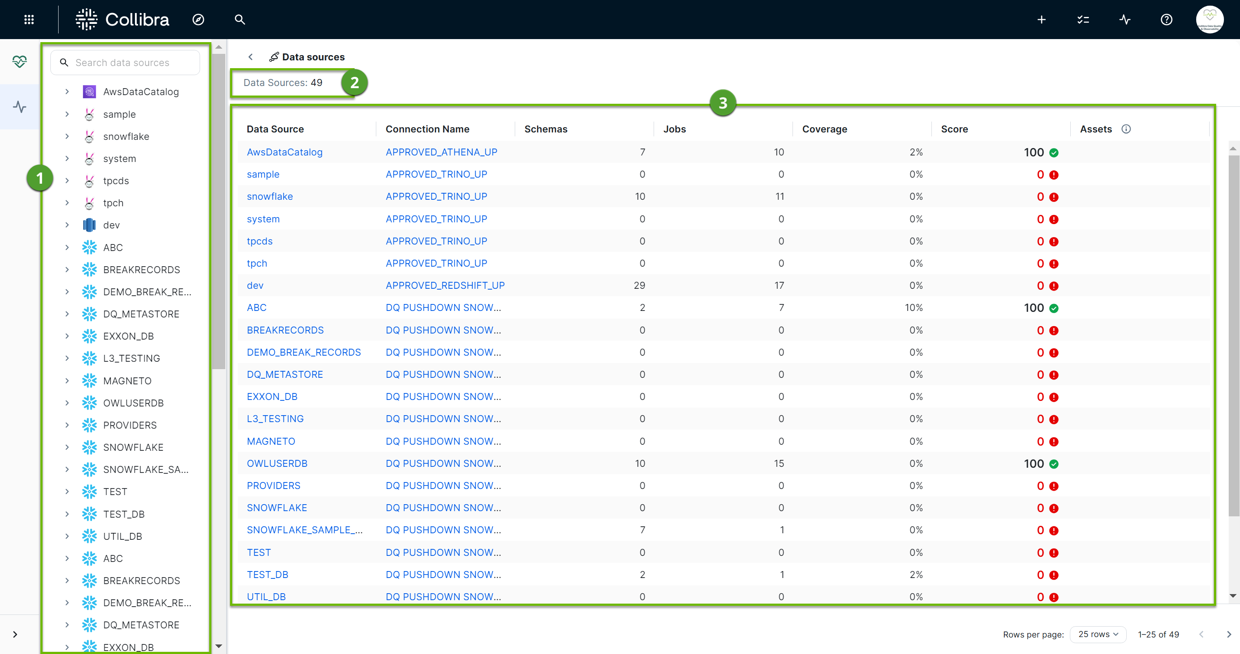The image size is (1240, 654).
Task: Sort by Schemas column header
Action: tap(546, 129)
